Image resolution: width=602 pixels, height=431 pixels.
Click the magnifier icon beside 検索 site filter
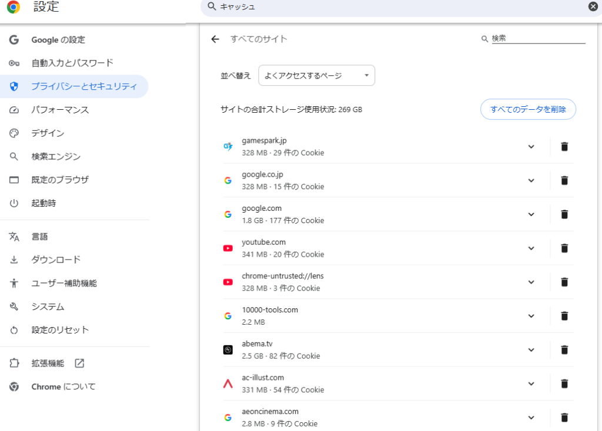484,39
